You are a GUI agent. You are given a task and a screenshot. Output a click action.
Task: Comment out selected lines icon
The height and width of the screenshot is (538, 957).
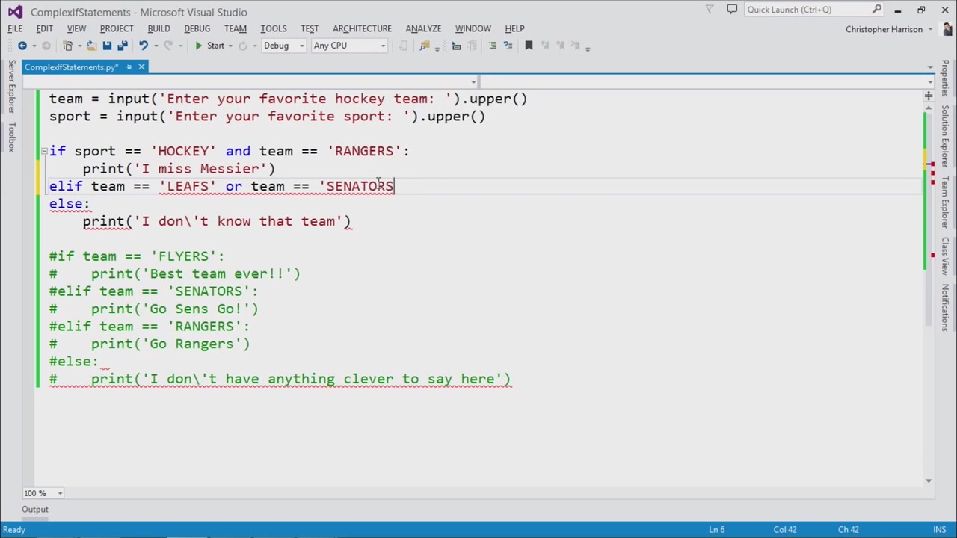click(492, 46)
